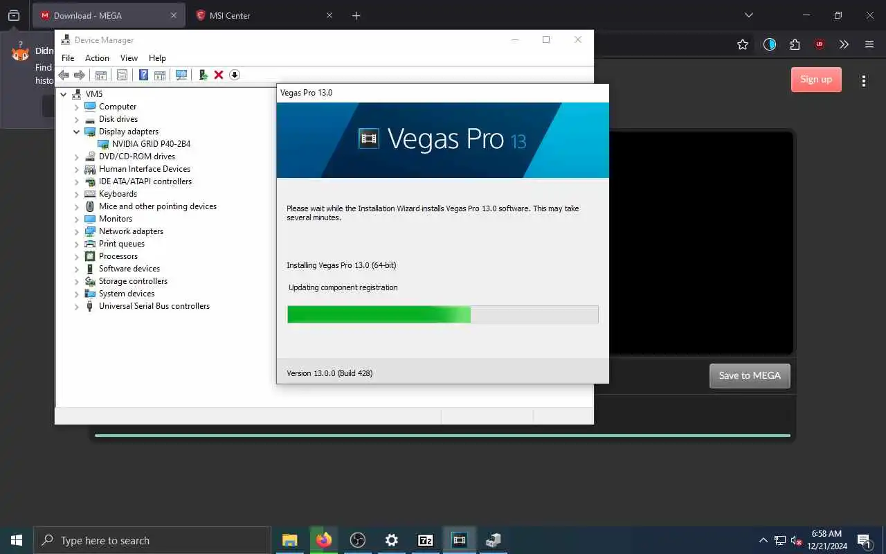Click the Vegas Pro installer taskbar icon
The width and height of the screenshot is (886, 554).
[459, 540]
